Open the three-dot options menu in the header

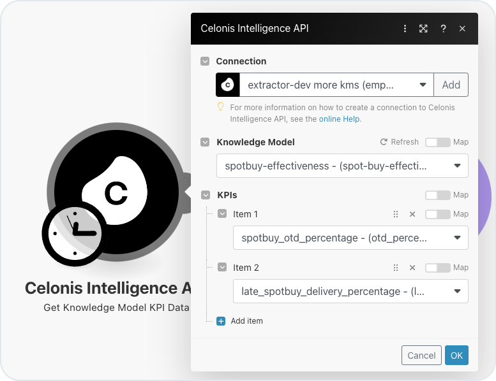click(405, 29)
